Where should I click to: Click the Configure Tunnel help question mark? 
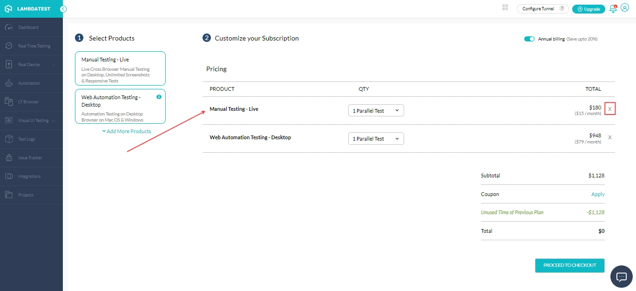coord(562,9)
